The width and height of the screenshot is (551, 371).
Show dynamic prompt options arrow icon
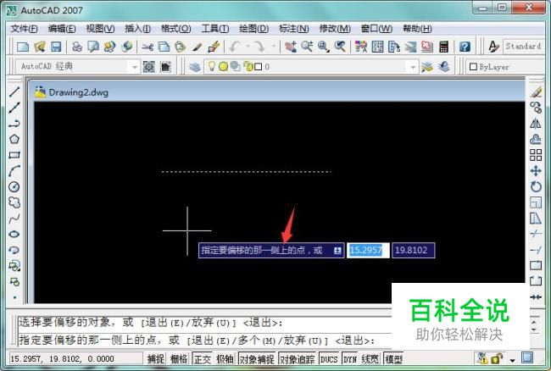[337, 250]
